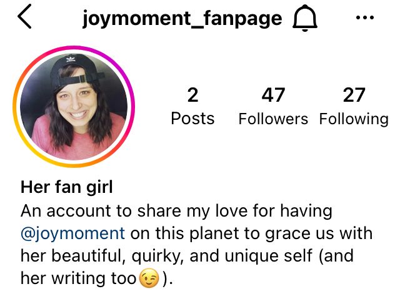Viewport: 400px width, 294px height.
Task: Tap bio line her beautiful, quirky, and unique
Action: tap(166, 256)
